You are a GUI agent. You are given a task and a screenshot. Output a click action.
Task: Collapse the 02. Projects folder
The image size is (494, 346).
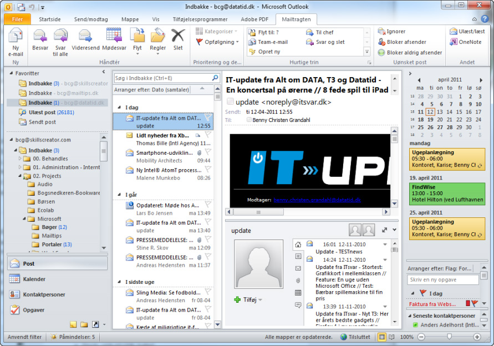pyautogui.click(x=21, y=176)
